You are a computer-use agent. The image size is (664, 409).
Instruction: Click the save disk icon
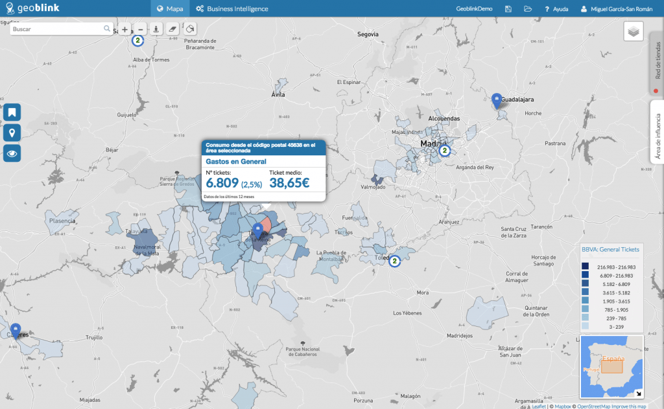tap(508, 9)
